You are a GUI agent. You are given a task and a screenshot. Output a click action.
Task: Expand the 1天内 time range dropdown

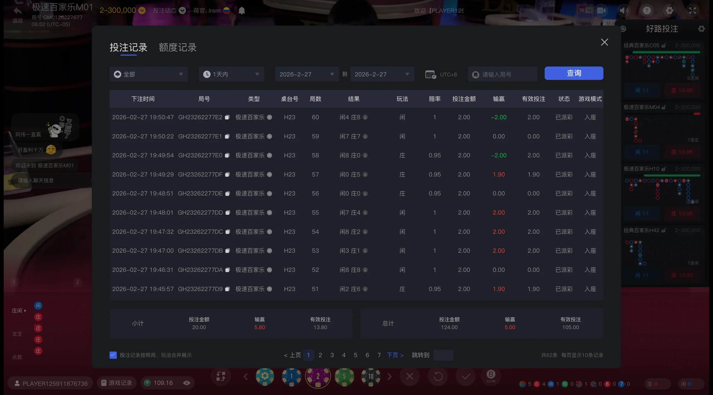[231, 74]
